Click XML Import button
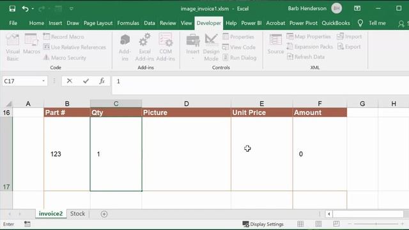The image size is (409, 230). pyautogui.click(x=350, y=36)
